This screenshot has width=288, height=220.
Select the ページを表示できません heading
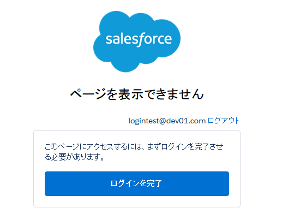coord(137,94)
